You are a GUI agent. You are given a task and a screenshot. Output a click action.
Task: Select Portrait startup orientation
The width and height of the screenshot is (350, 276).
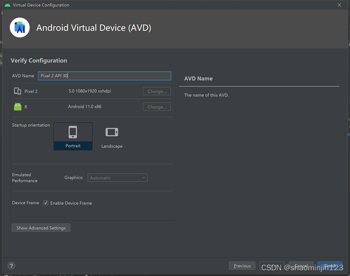point(73,137)
